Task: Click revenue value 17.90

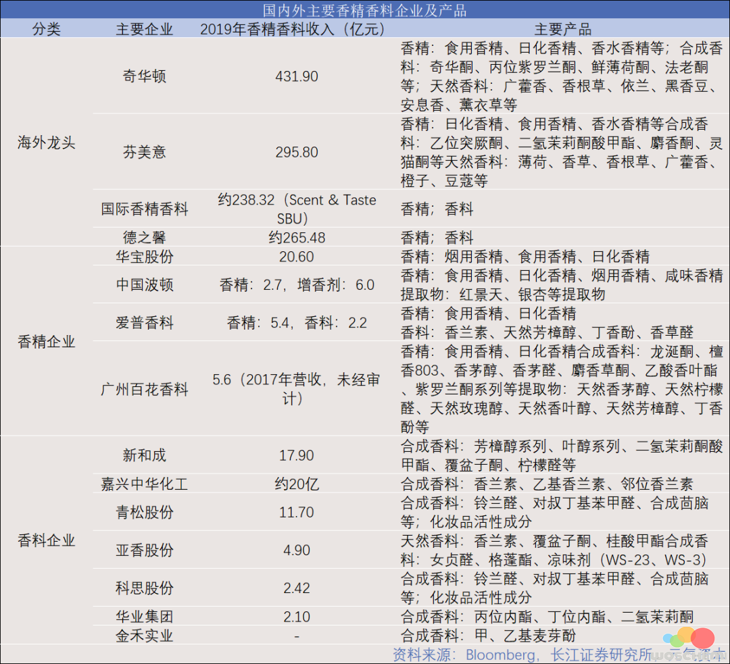Action: point(297,455)
